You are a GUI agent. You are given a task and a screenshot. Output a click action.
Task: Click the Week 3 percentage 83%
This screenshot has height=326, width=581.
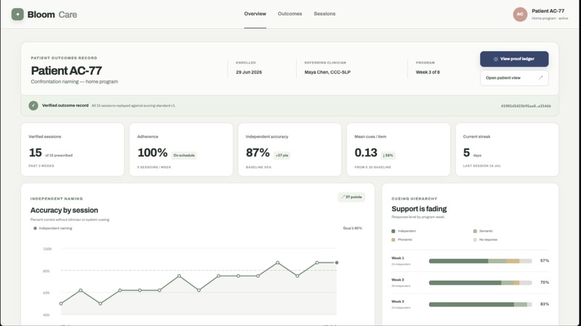pyautogui.click(x=544, y=304)
